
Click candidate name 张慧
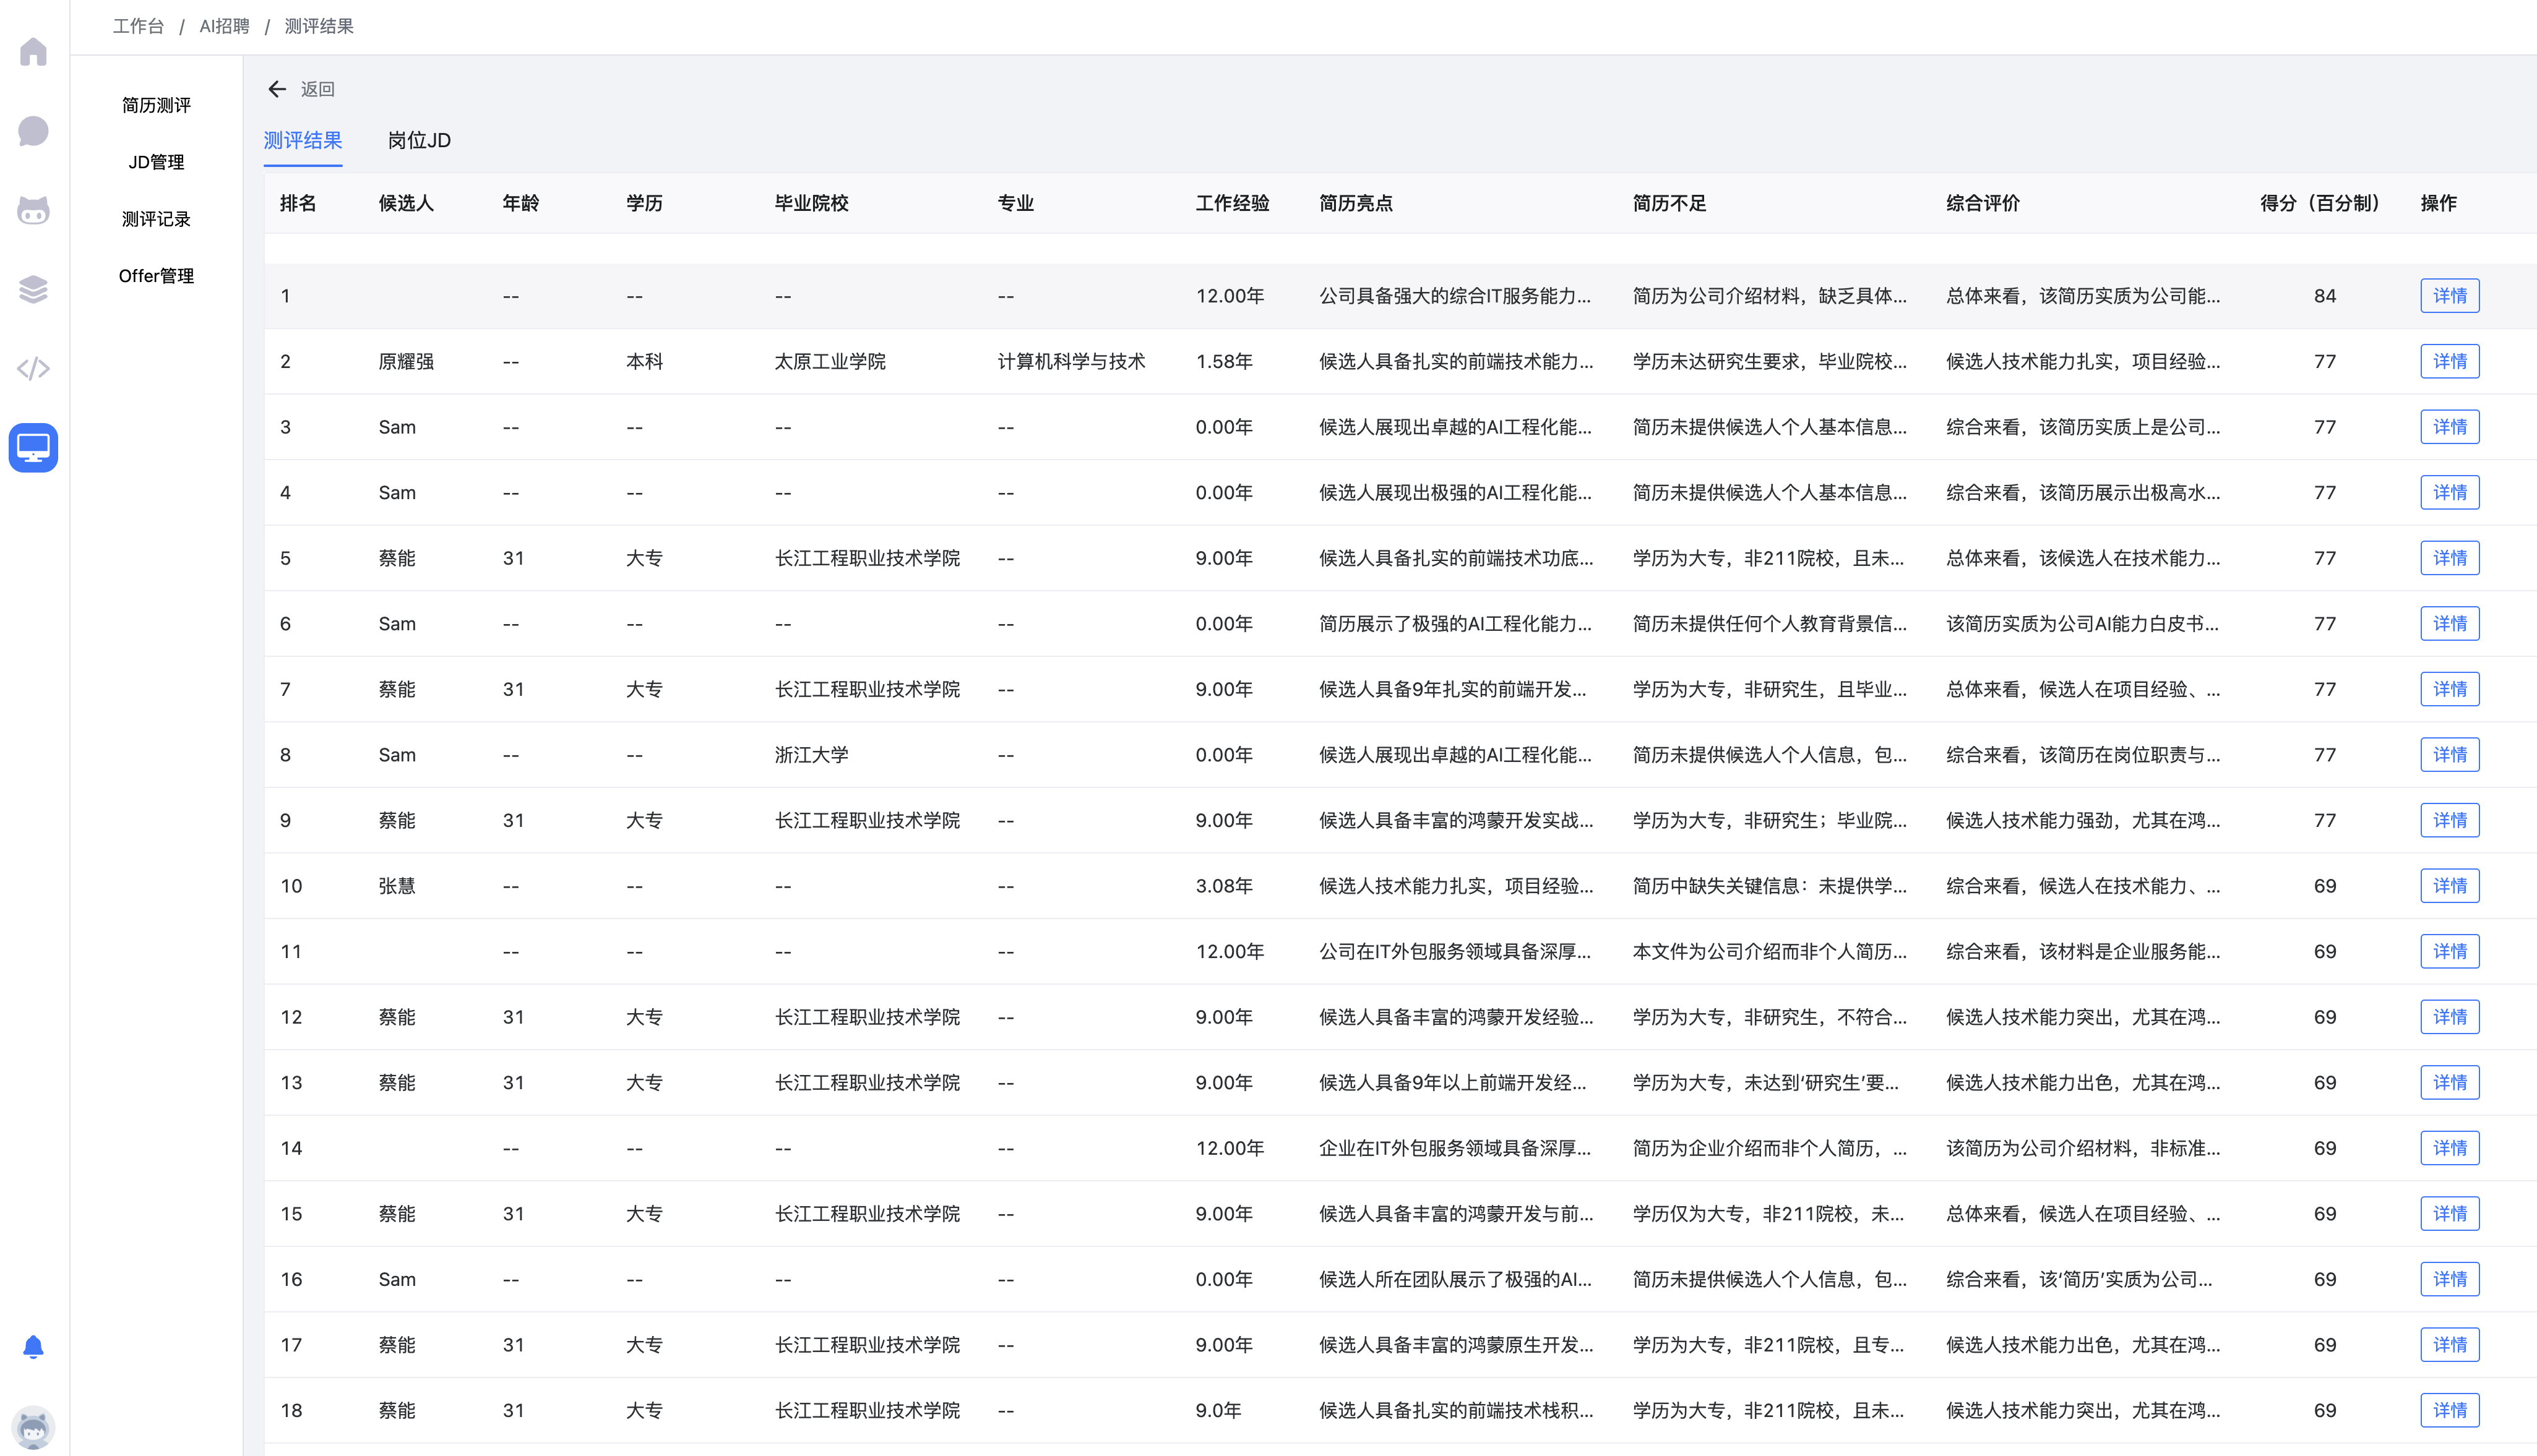(397, 886)
